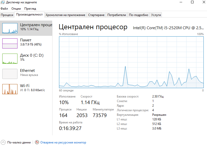Click the processes count '164'

63,115
